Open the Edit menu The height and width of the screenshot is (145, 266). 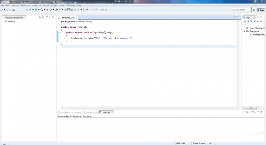[x=8, y=6]
